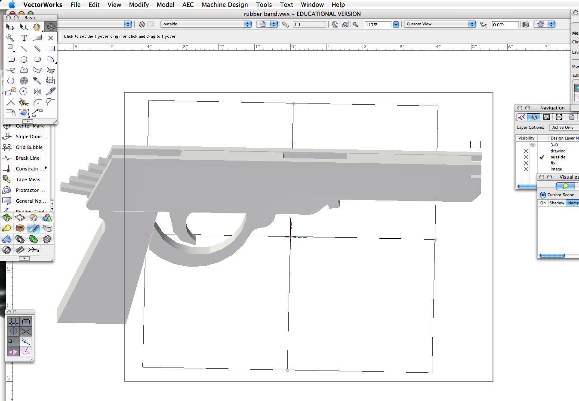579x401 pixels.
Task: Open the outside layer dropdown
Action: [x=206, y=24]
